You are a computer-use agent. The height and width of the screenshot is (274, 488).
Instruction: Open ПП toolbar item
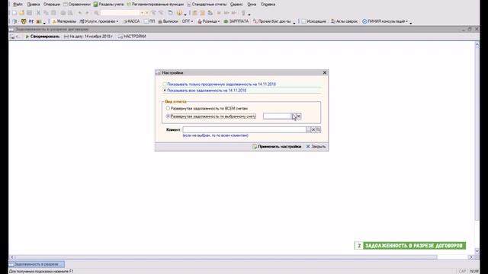click(149, 21)
